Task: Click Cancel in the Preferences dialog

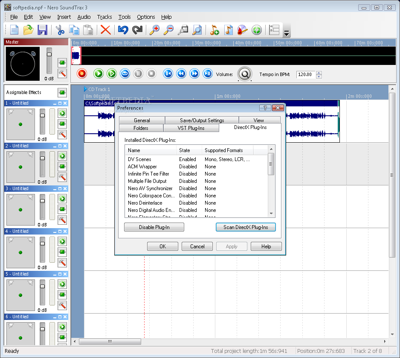Action: (197, 246)
